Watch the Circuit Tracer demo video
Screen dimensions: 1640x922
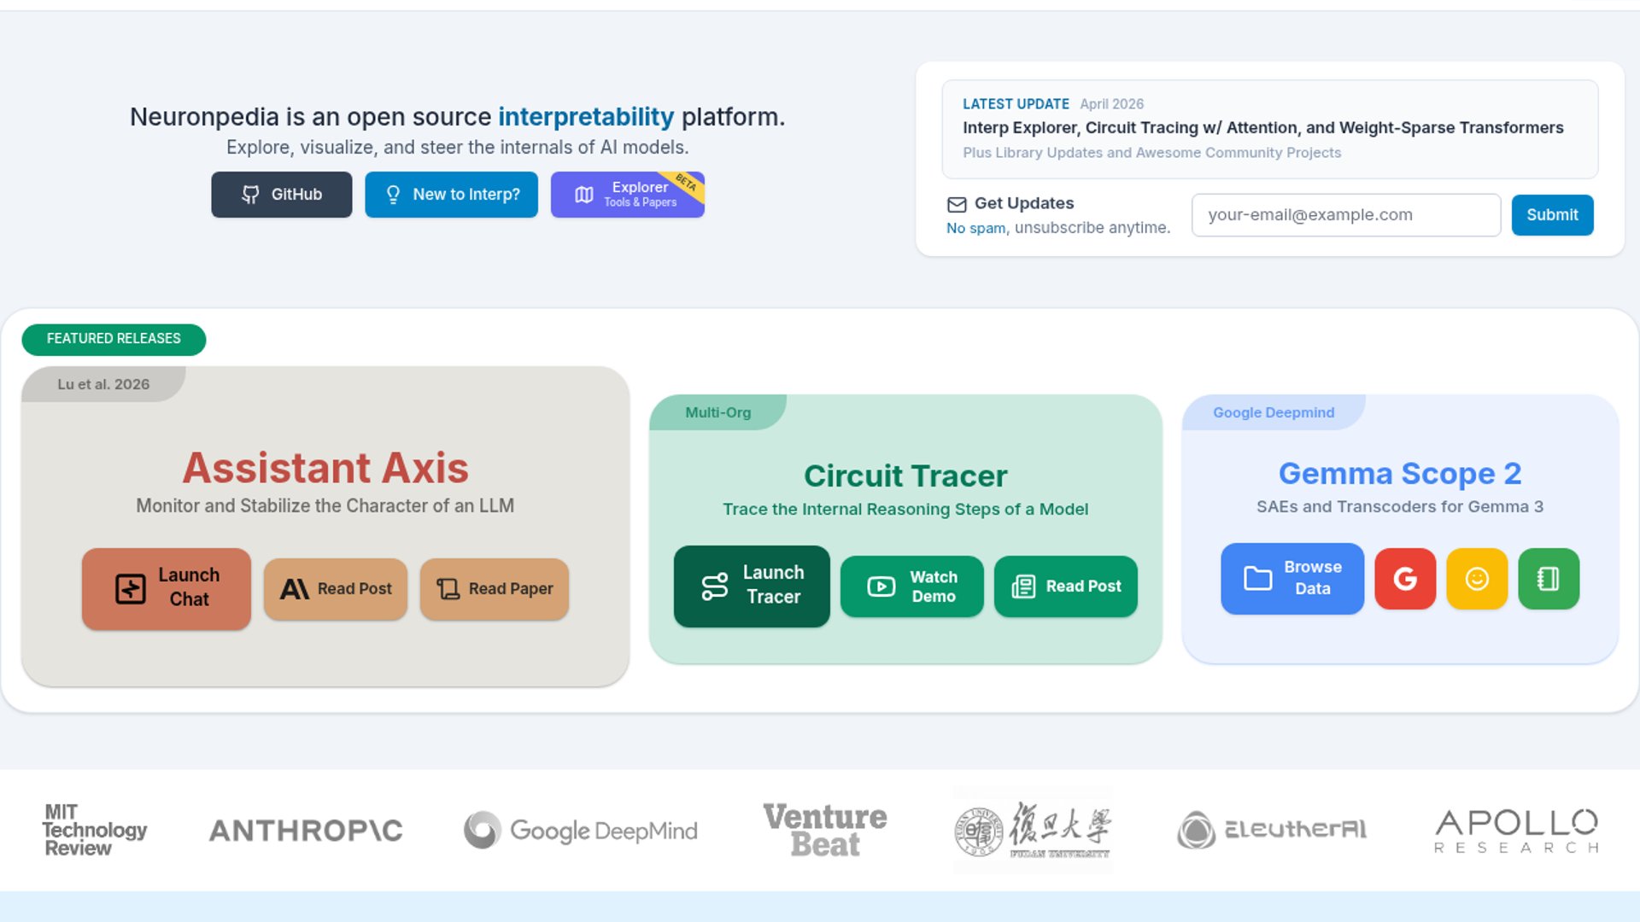911,586
